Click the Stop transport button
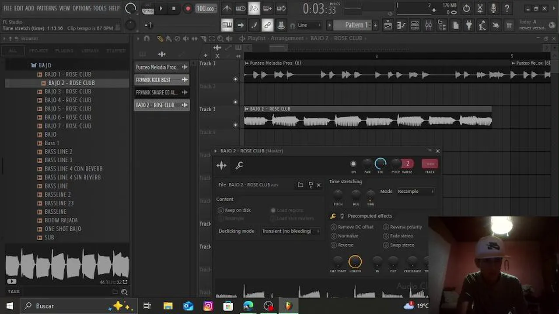 174,8
